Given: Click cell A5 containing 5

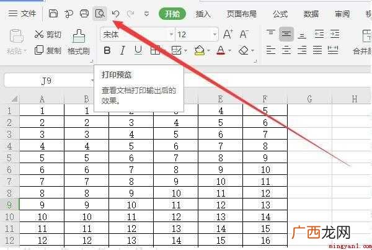Looking at the screenshot, I should pos(42,158).
